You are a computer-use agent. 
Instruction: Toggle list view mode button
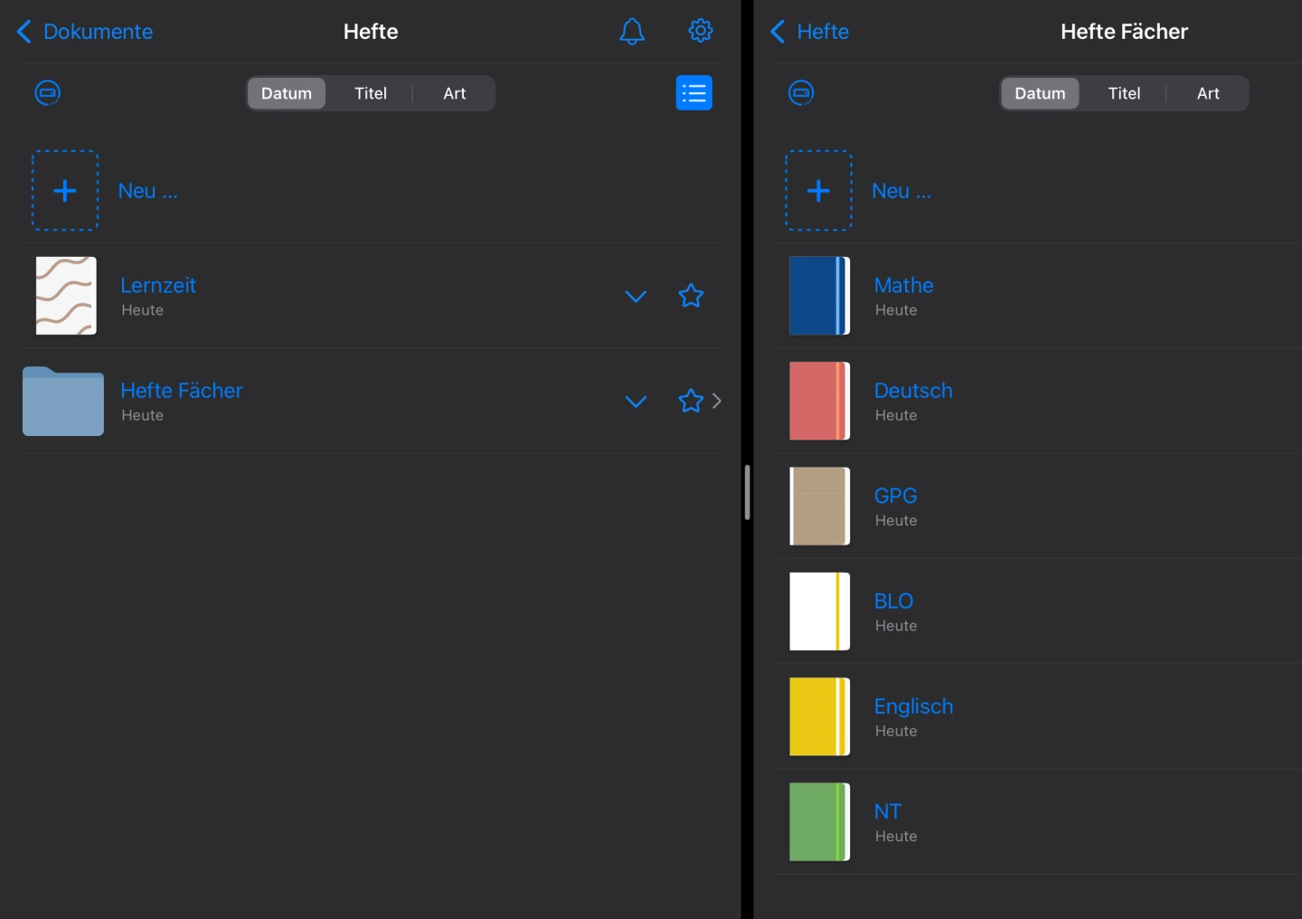[x=693, y=93]
